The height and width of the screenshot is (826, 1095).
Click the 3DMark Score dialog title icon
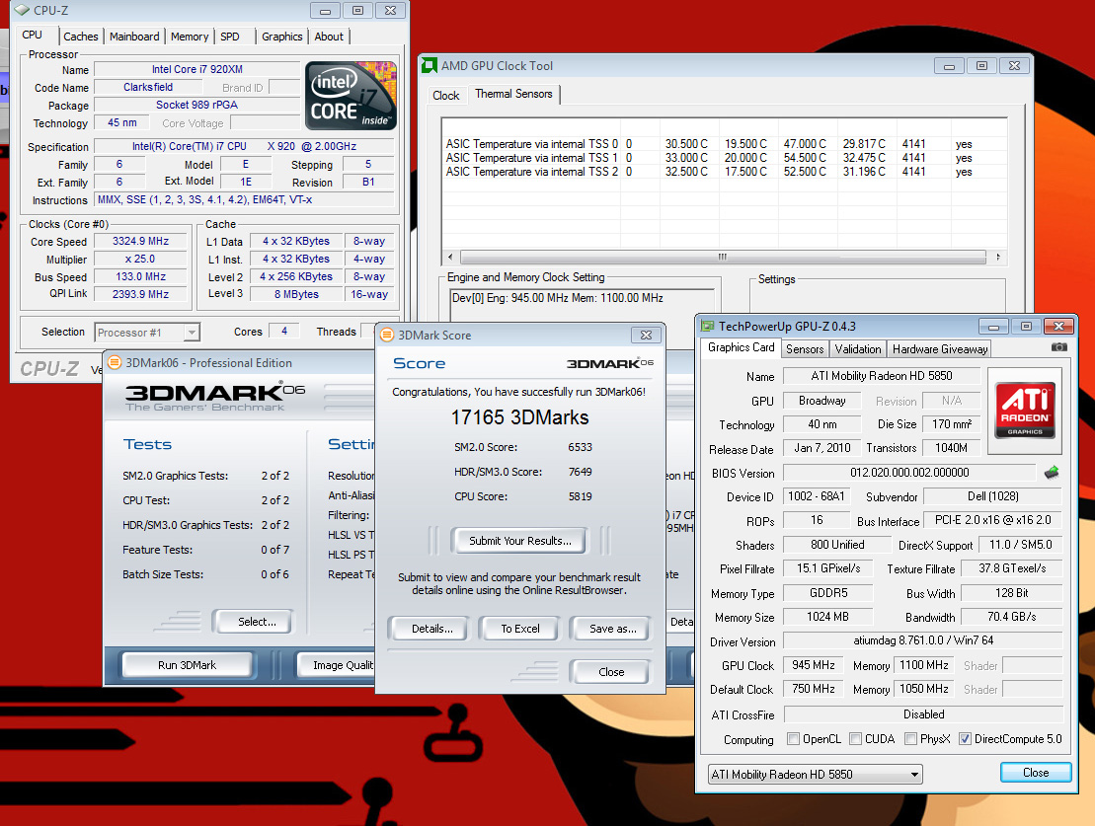[x=386, y=336]
